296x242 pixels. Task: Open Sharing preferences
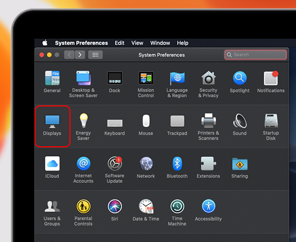pyautogui.click(x=239, y=168)
